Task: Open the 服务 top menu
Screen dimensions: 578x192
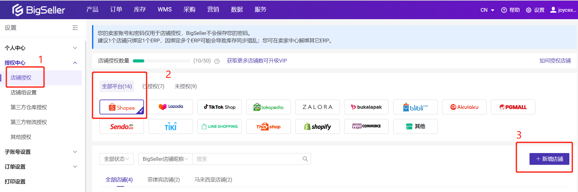Action: pyautogui.click(x=260, y=10)
